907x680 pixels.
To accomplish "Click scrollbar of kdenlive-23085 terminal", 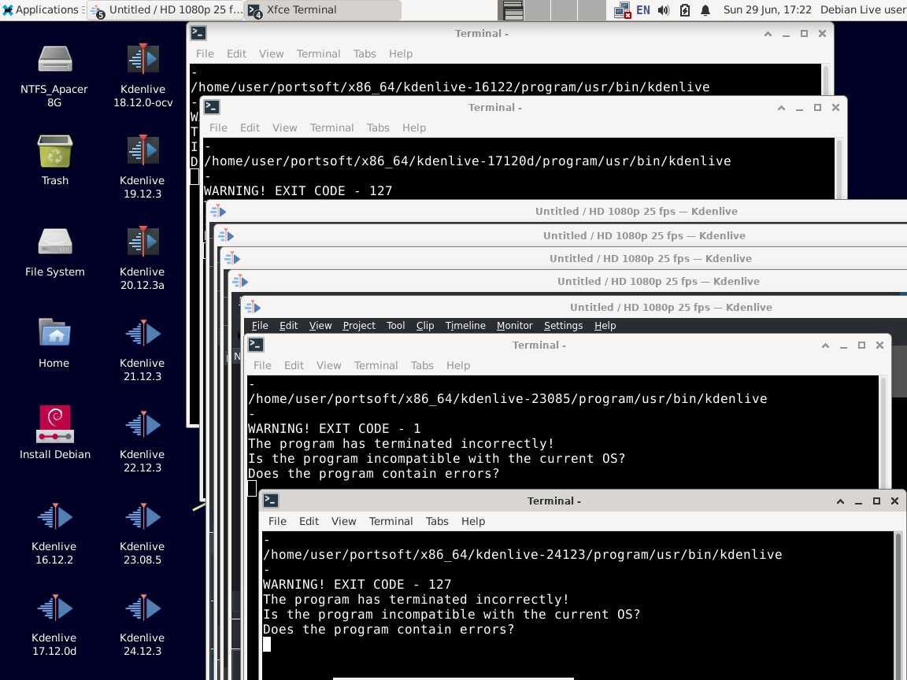I will [x=883, y=433].
